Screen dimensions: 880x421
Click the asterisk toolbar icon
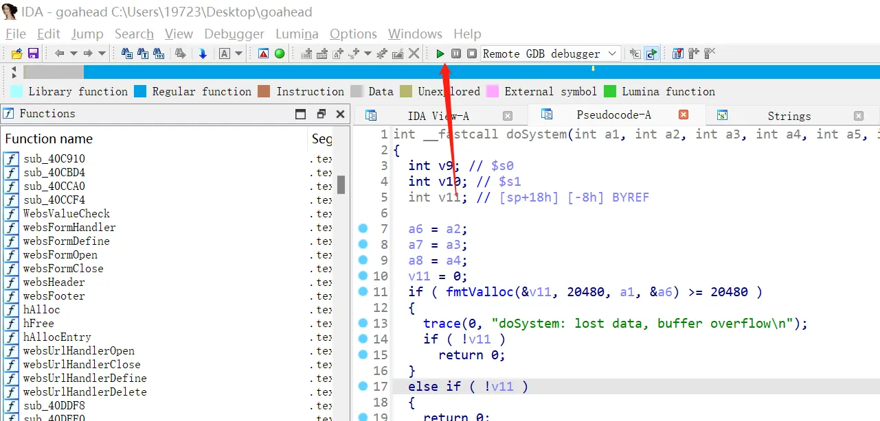tap(382, 53)
